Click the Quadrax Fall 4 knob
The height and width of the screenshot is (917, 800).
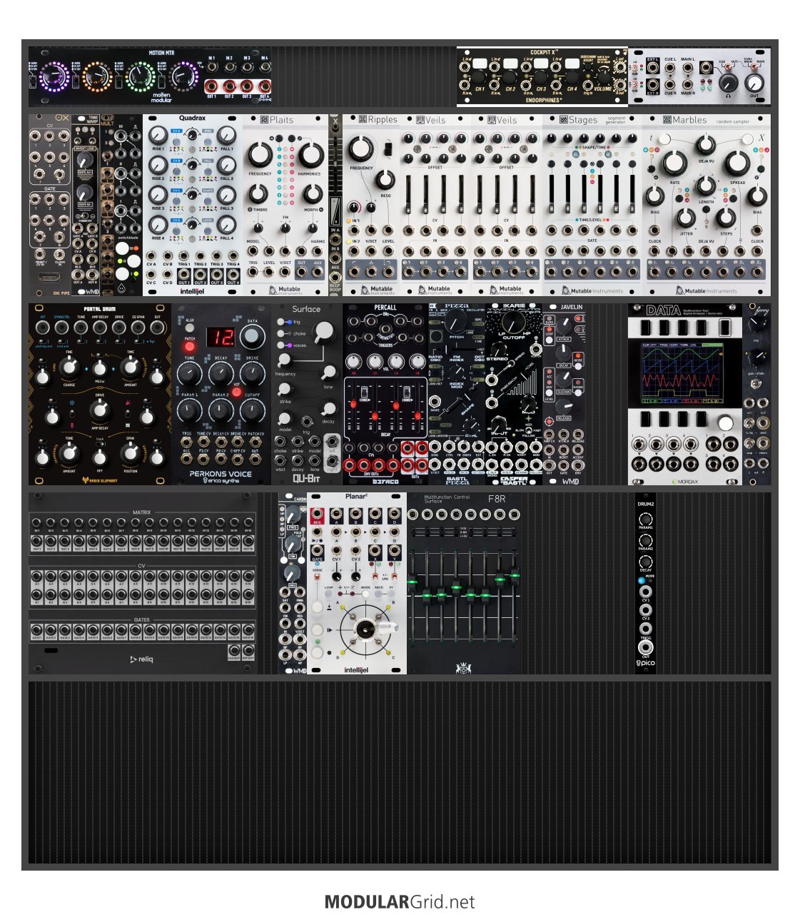click(x=226, y=224)
